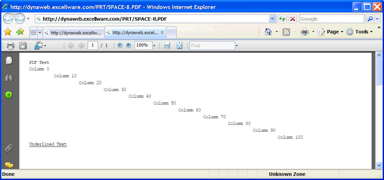
Task: Expand the Home button dropdown arrow
Action: tap(277, 32)
